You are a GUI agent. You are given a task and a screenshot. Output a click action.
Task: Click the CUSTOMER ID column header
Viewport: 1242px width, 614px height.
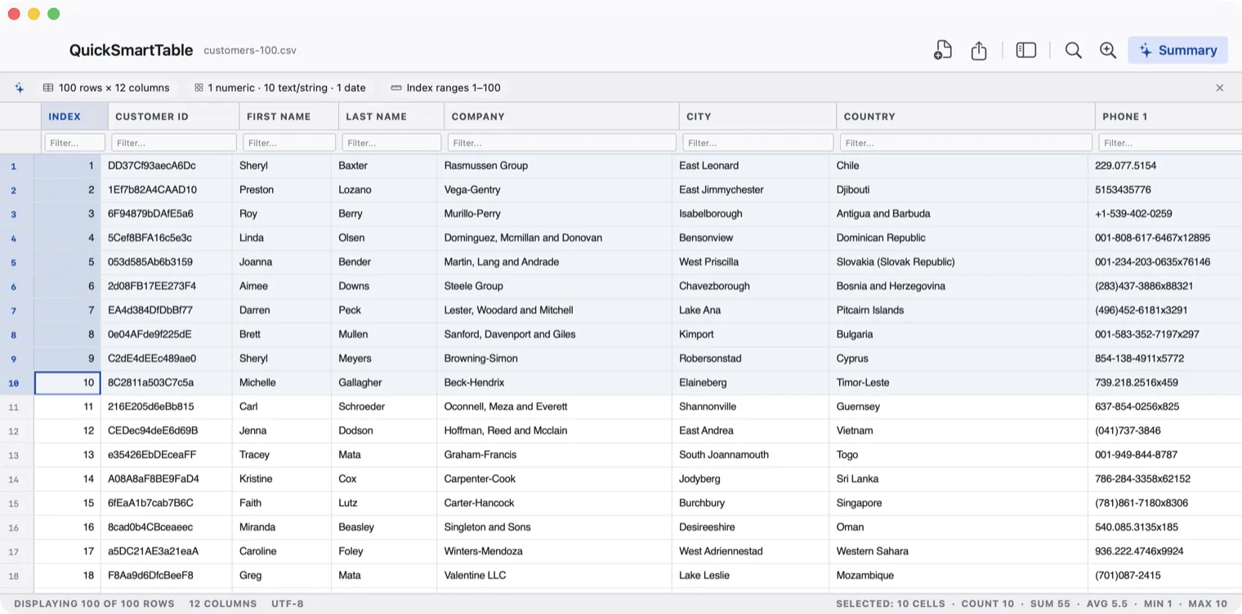[x=174, y=116]
